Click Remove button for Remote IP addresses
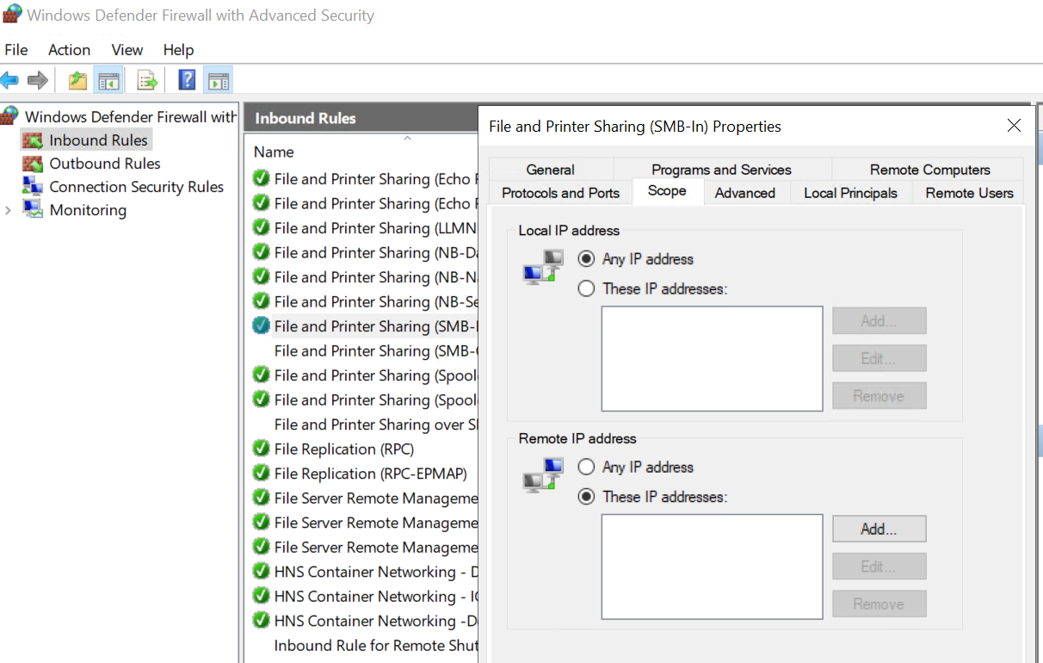This screenshot has height=663, width=1043. click(879, 604)
